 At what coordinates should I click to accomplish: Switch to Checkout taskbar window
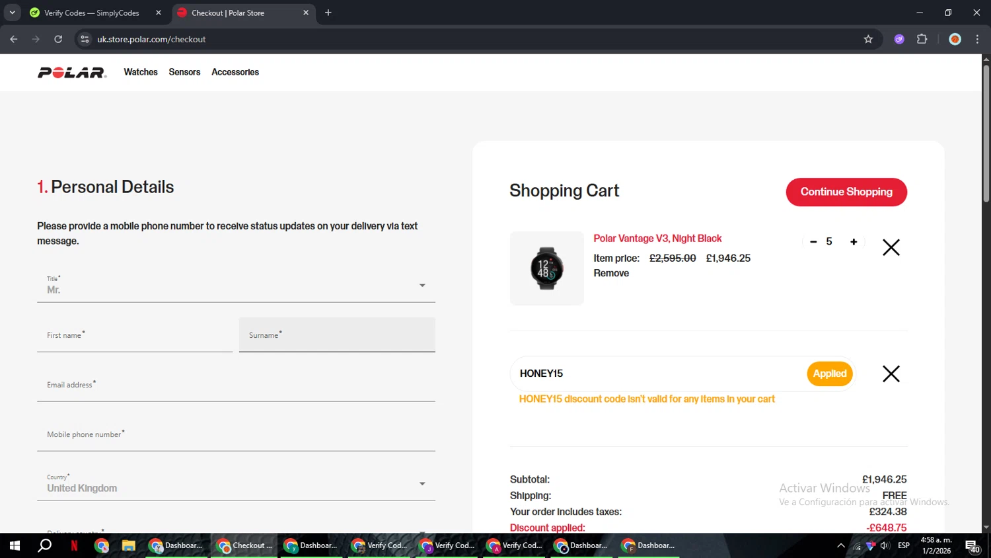[x=244, y=545]
